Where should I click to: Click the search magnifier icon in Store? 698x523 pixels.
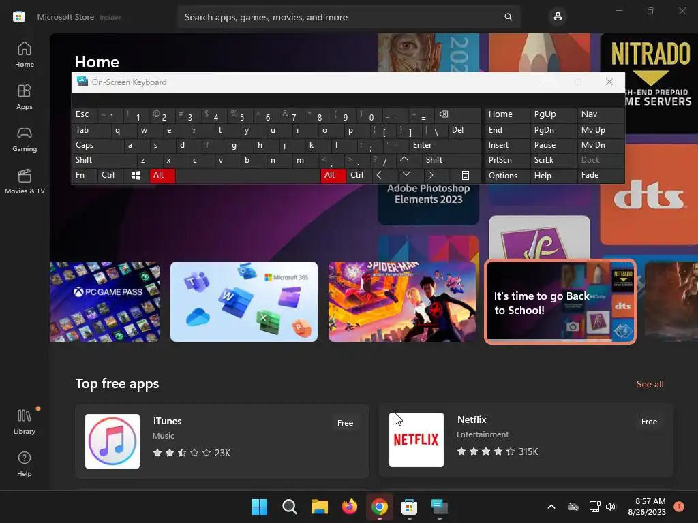point(508,17)
